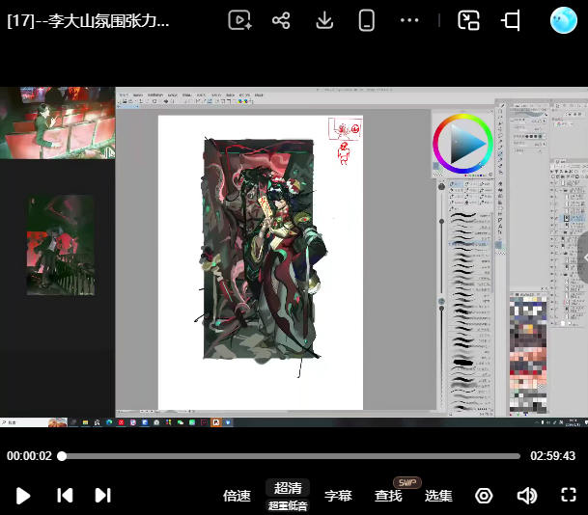
Task: Open the orange highlighted app icon in the taskbar
Action: [x=216, y=422]
